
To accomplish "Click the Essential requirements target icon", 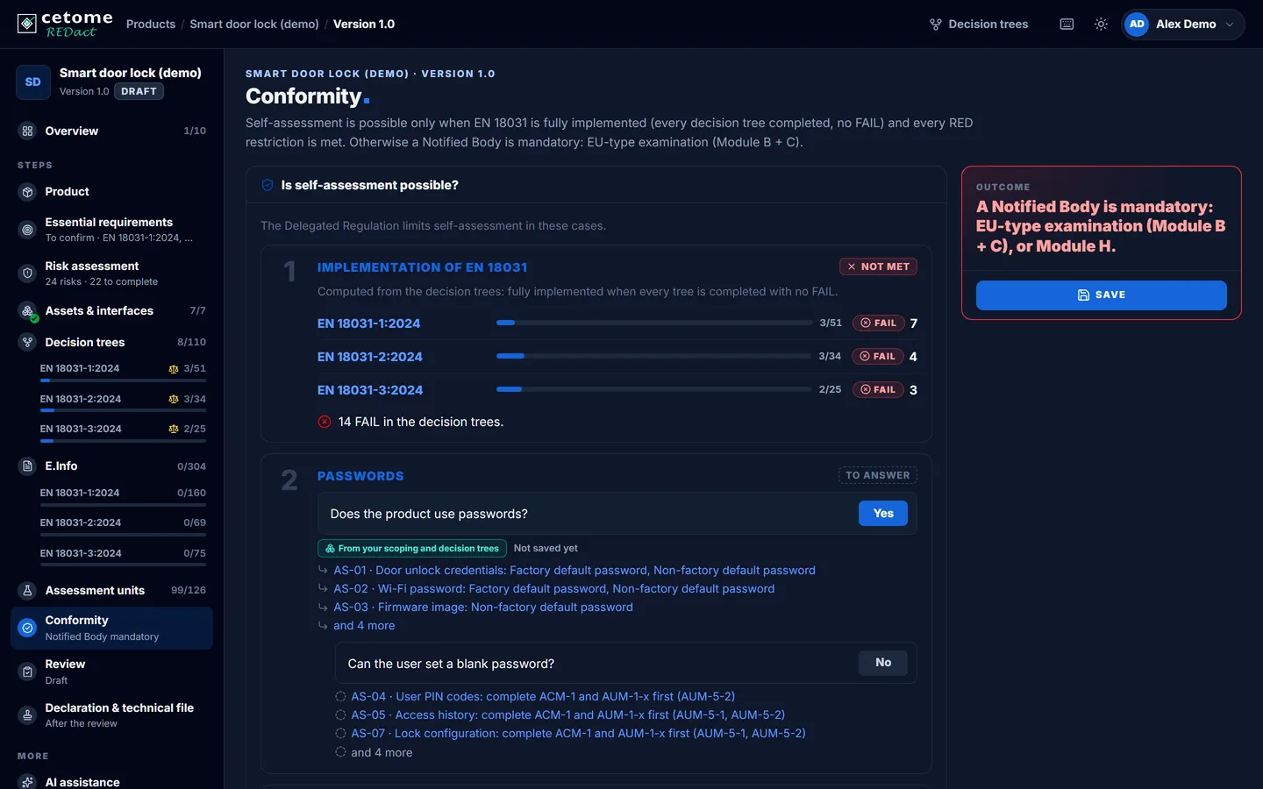I will (27, 230).
